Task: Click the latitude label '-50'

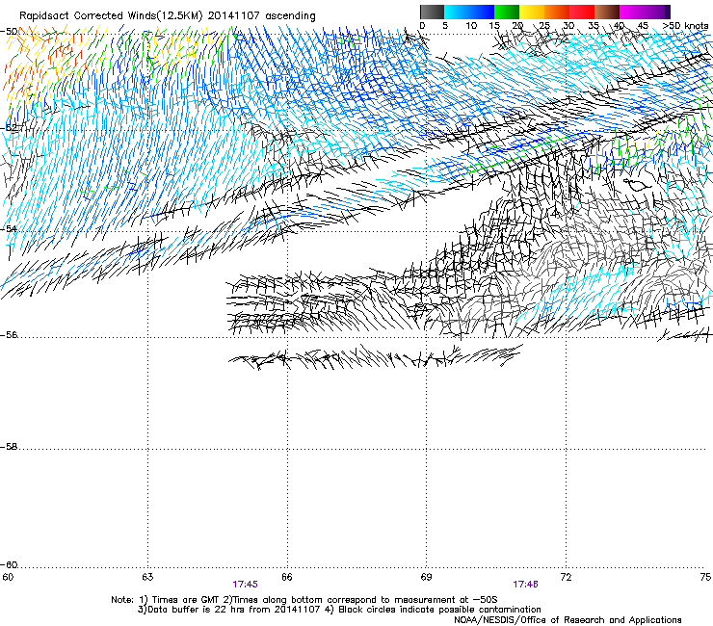Action: [x=9, y=32]
